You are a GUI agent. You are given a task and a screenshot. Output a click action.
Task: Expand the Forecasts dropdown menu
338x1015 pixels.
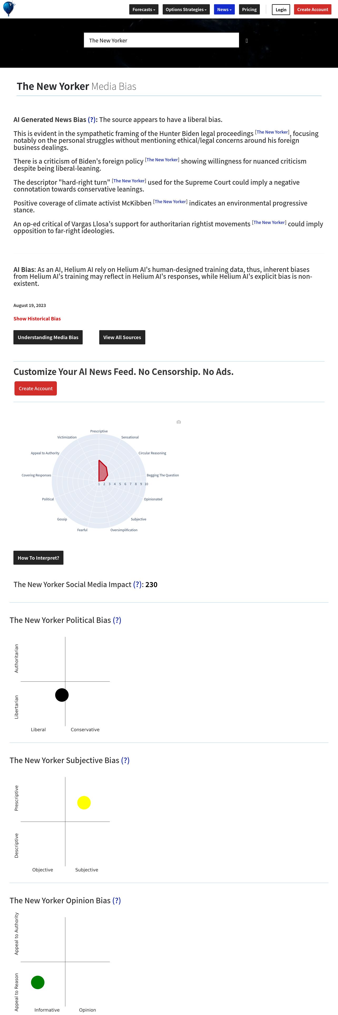pyautogui.click(x=144, y=9)
